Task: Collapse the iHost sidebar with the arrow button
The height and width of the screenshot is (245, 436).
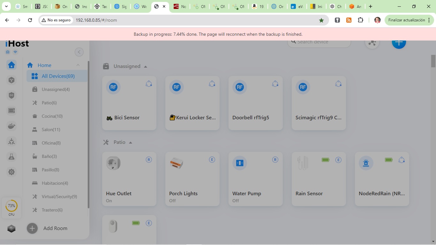Action: pos(79,52)
